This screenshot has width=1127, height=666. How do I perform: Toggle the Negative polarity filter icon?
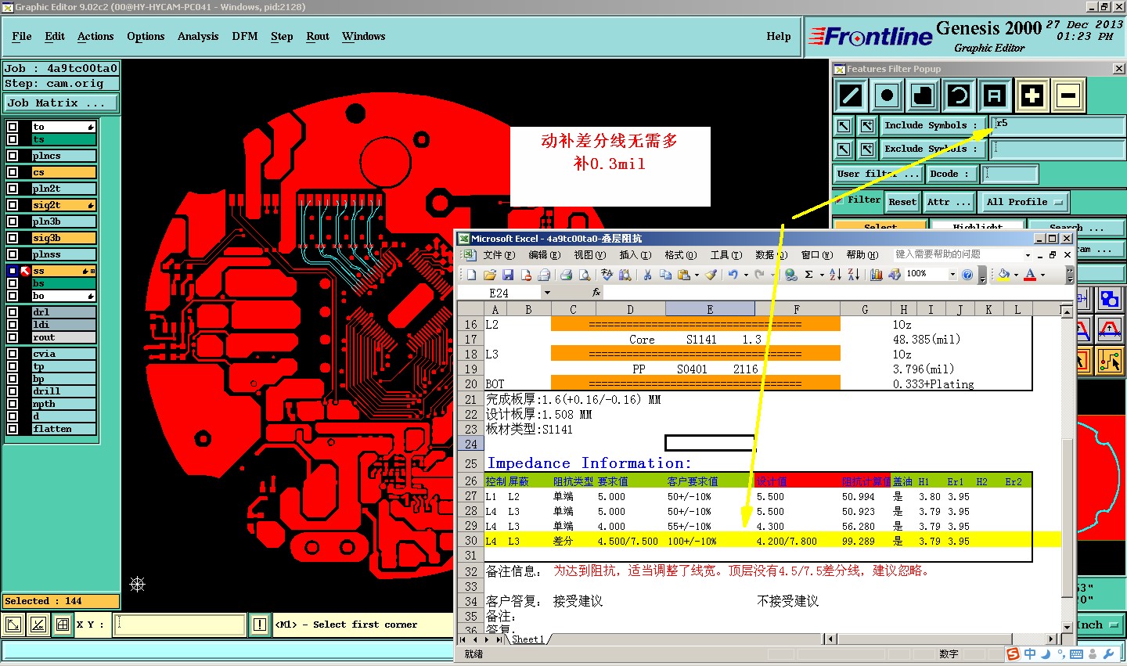click(x=1068, y=96)
